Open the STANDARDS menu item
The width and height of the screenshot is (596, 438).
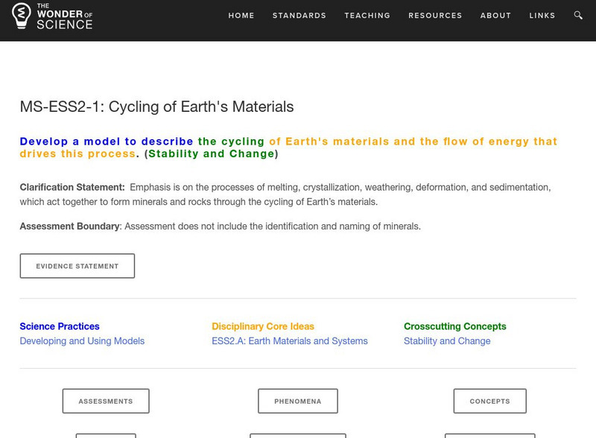click(299, 15)
